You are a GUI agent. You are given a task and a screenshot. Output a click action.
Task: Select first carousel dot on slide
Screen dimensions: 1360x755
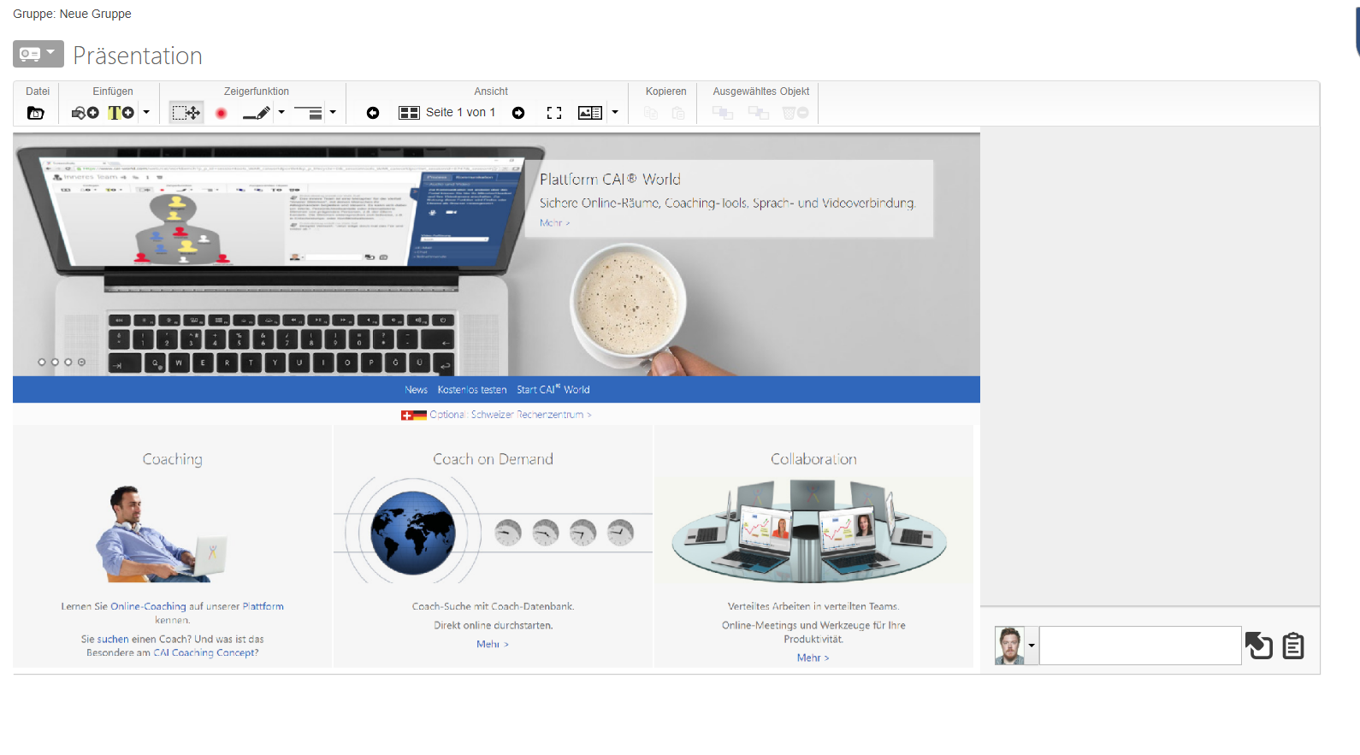[x=42, y=363]
